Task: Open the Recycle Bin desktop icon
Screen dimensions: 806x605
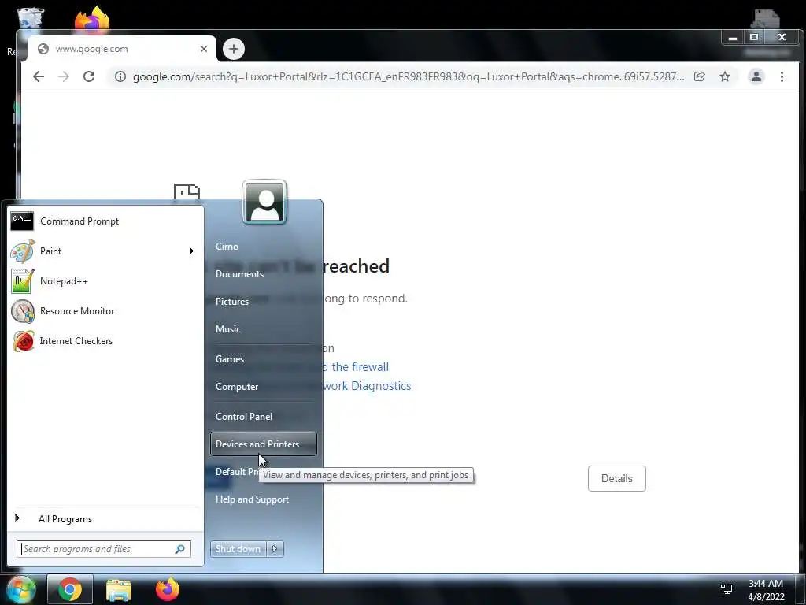Action: pyautogui.click(x=30, y=18)
